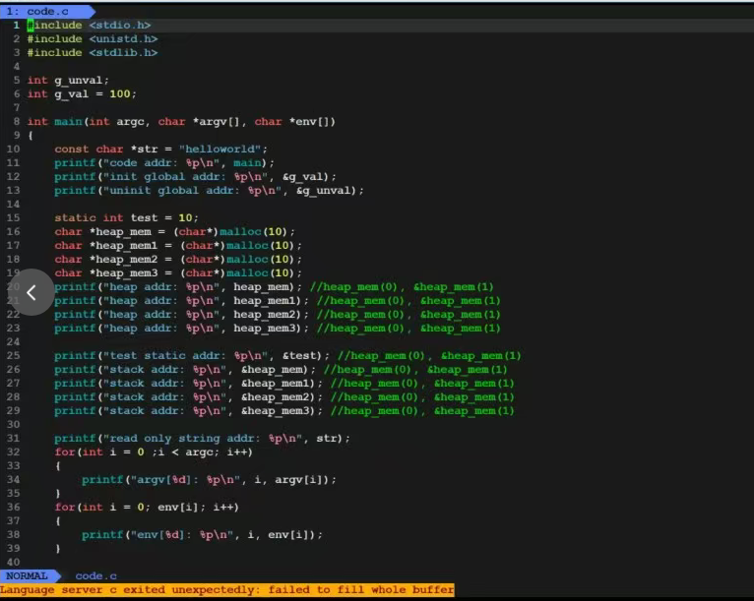Screen dimensions: 754x601
Task: Click line number 40 in the gutter
Action: point(14,562)
